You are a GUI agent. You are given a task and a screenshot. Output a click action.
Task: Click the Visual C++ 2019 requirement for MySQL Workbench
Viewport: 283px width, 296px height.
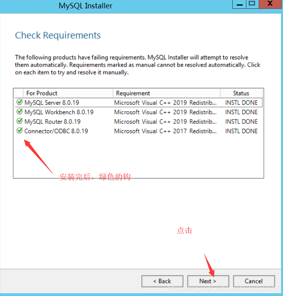pos(165,112)
